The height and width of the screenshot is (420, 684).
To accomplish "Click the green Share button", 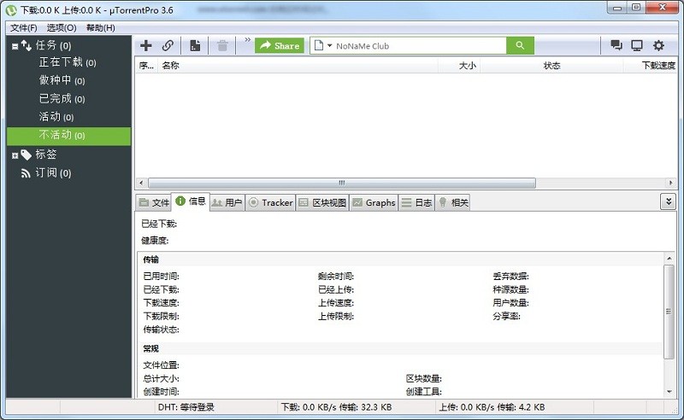I will tap(279, 45).
